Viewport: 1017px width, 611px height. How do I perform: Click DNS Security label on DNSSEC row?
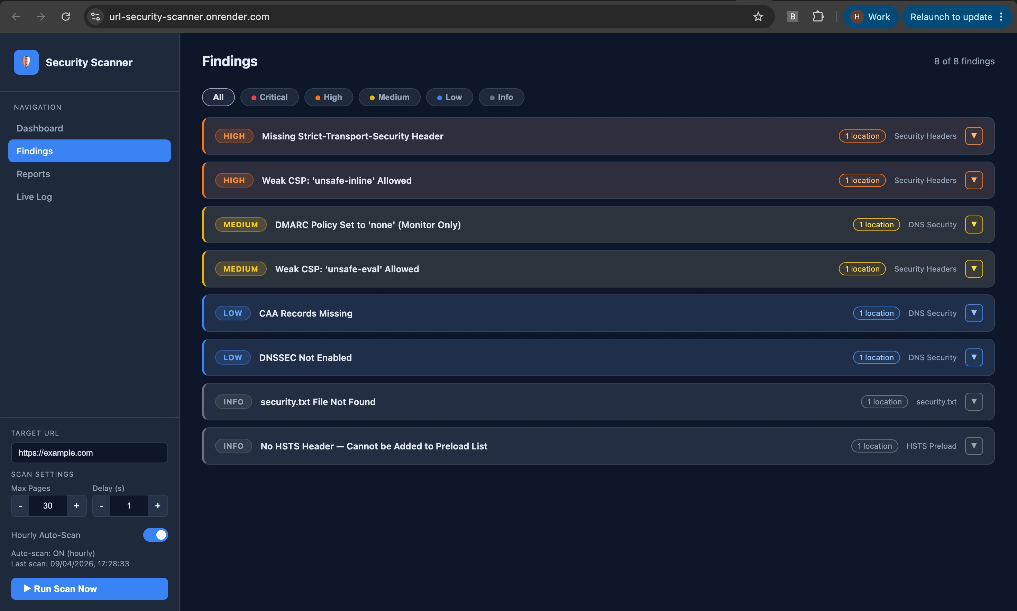[x=932, y=357]
